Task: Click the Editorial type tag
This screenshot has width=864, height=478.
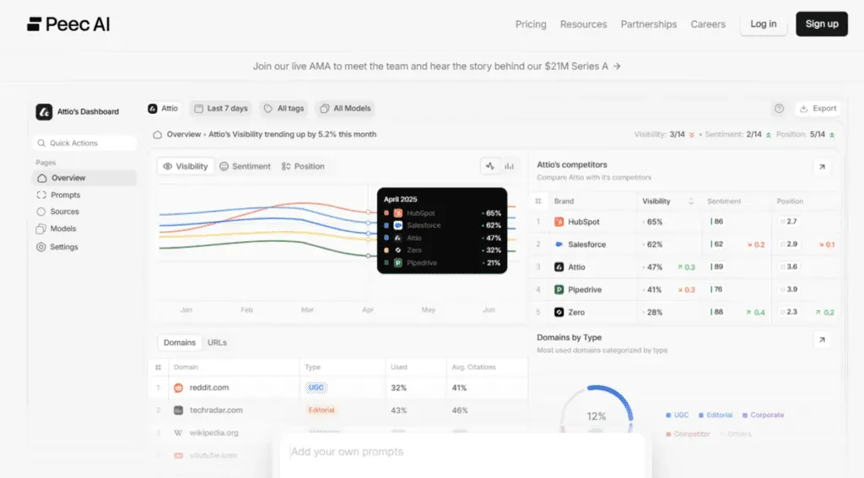Action: [x=321, y=411]
